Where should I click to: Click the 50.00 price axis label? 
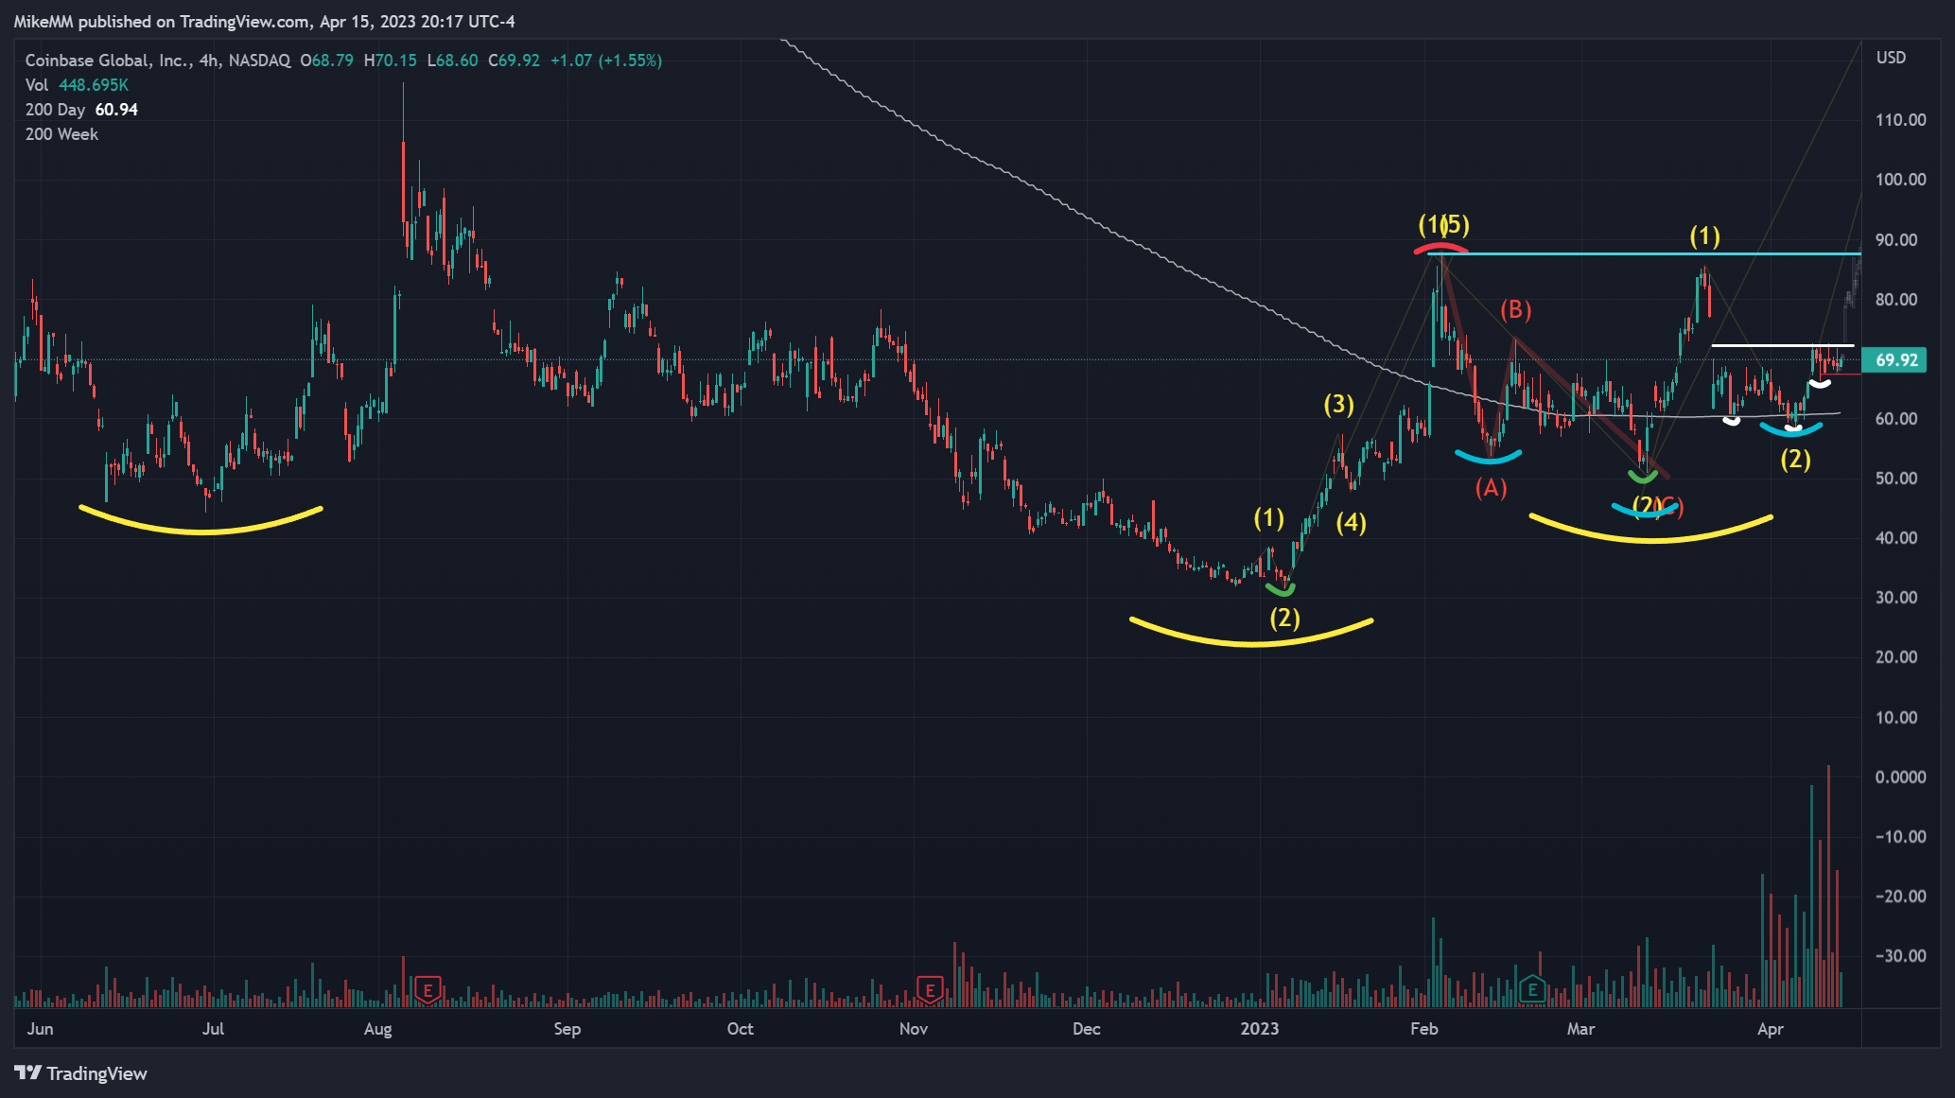point(1896,479)
